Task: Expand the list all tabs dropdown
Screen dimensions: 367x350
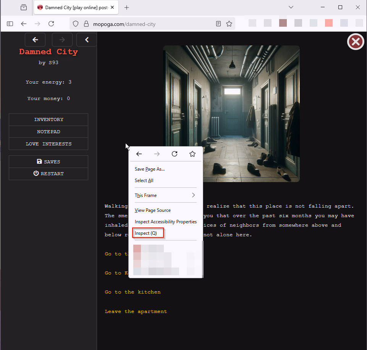Action: 291,7
